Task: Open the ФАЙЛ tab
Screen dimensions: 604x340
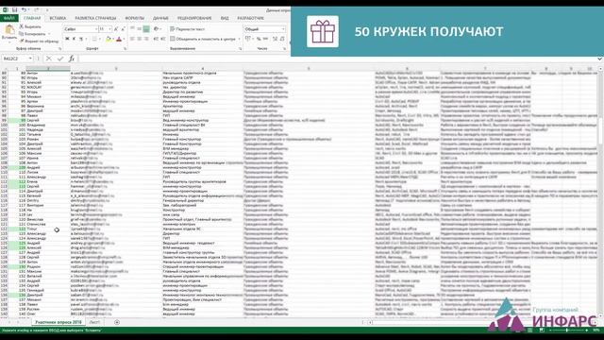Action: click(8, 18)
